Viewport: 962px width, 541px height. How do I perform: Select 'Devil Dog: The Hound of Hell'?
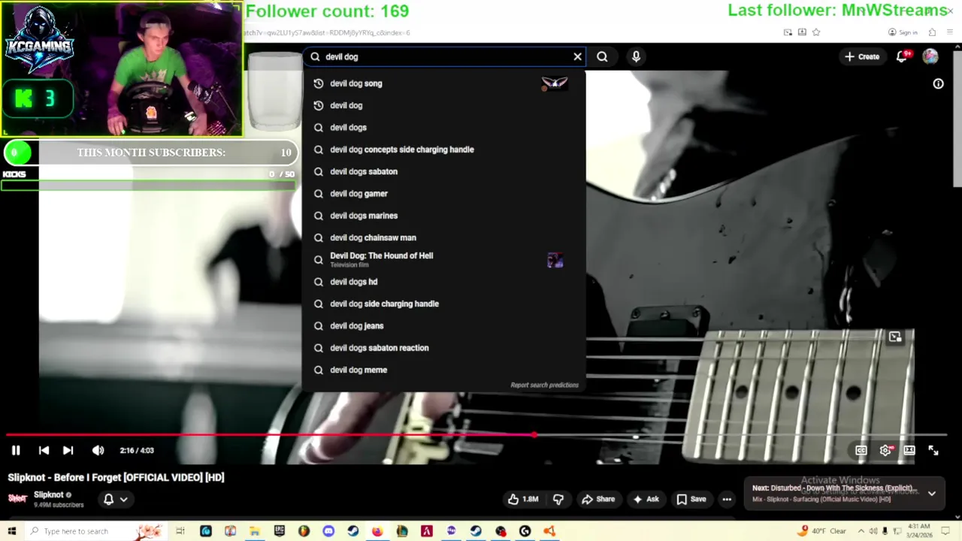(443, 260)
